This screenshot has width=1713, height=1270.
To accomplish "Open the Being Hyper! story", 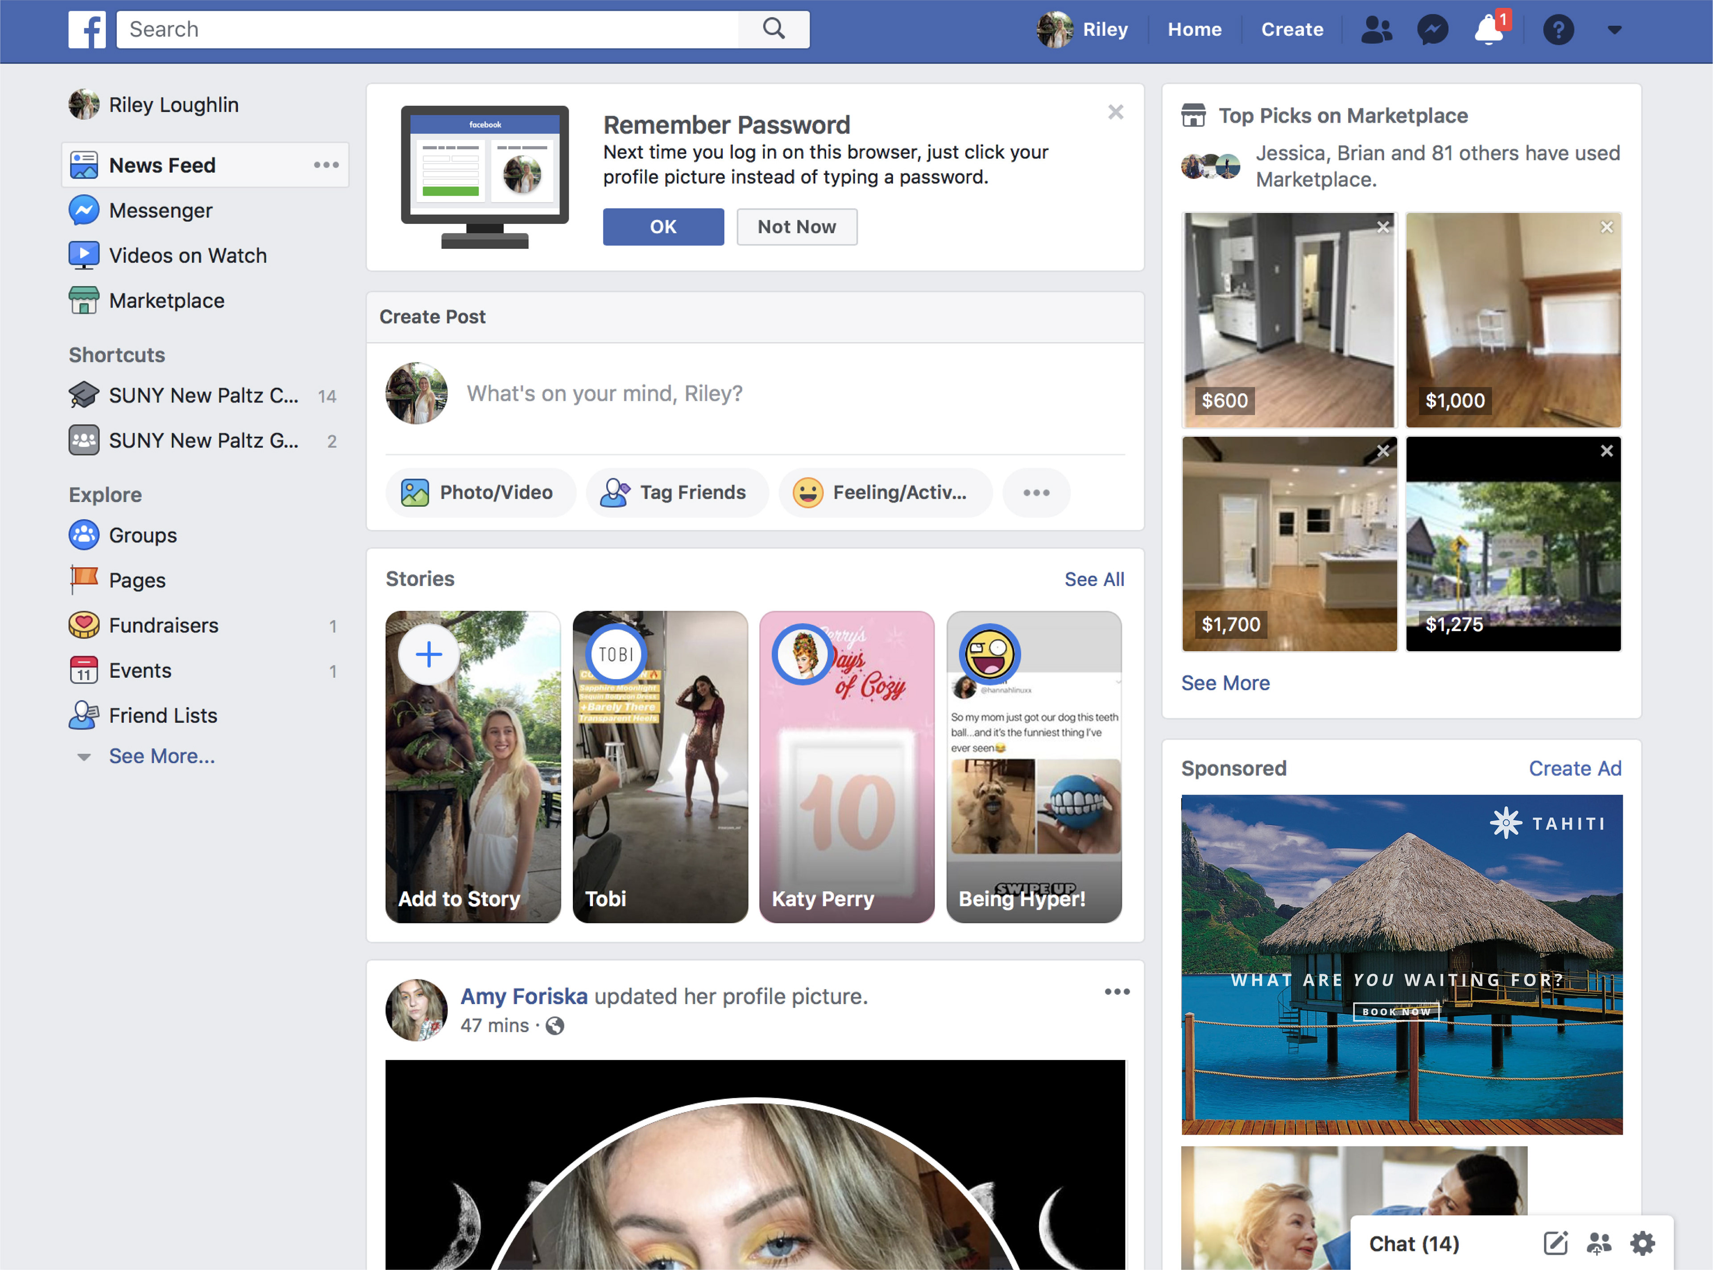I will (x=1033, y=766).
